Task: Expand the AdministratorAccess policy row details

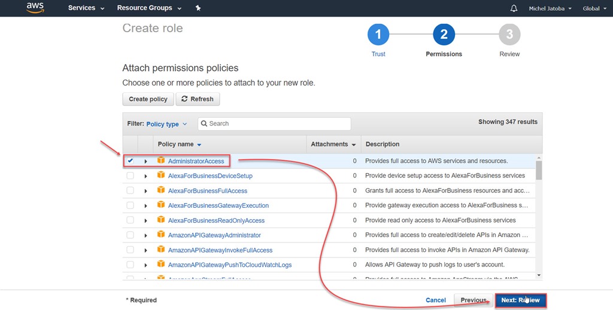Action: pos(145,161)
